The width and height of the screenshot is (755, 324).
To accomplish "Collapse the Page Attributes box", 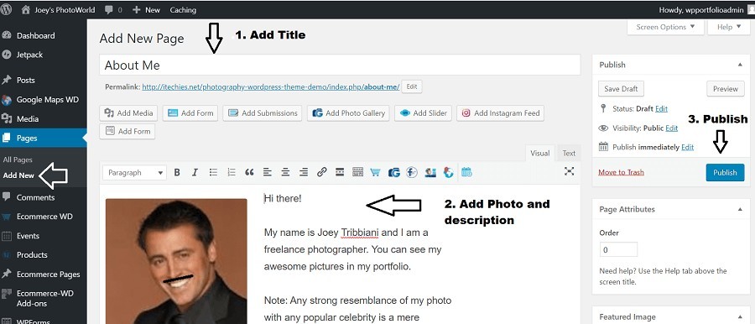I will coord(740,209).
